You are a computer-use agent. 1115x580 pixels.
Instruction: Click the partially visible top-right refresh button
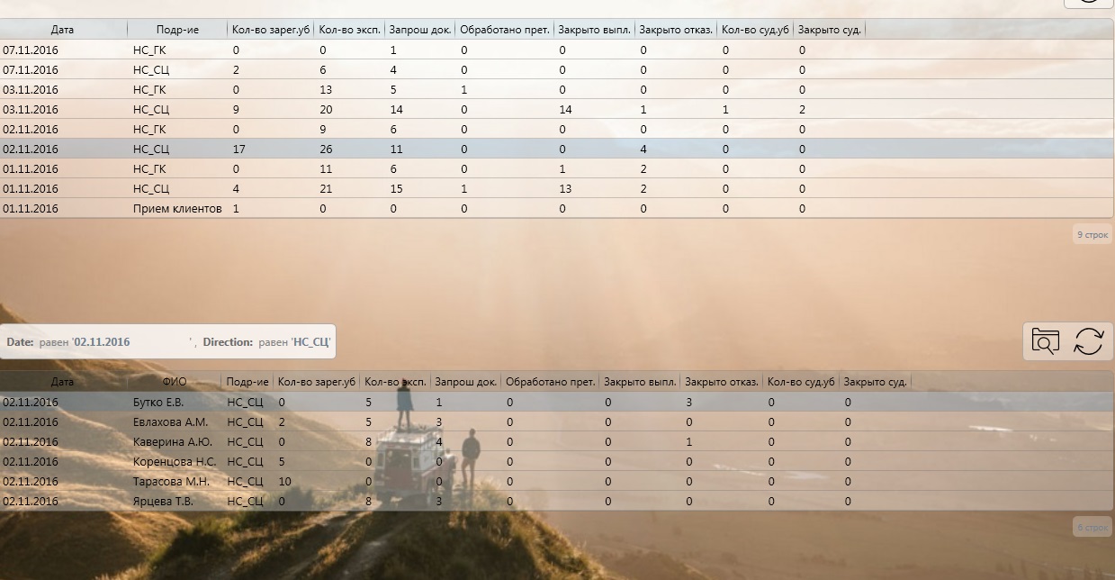[1088, 3]
